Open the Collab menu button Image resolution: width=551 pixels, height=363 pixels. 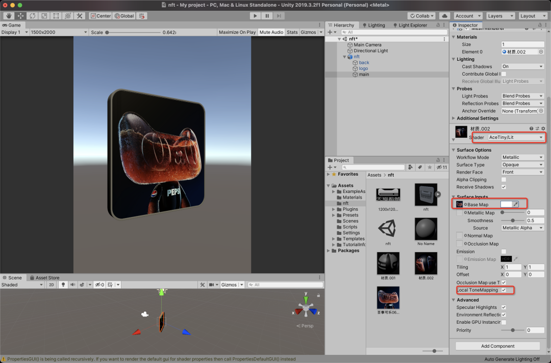422,16
